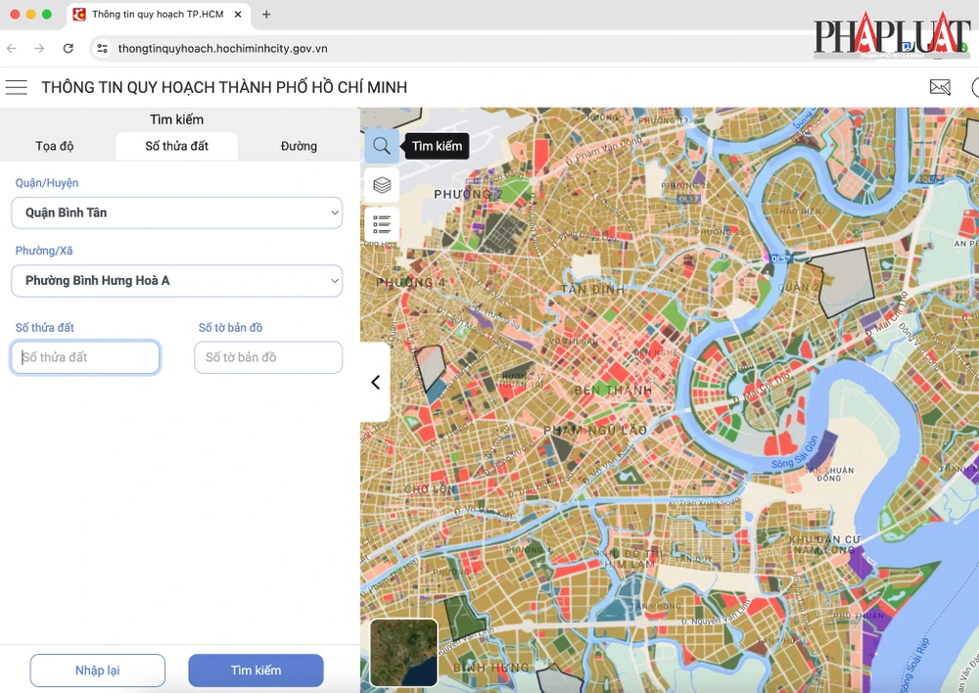Select the Số thửa đất tab
Viewport: 979px width, 693px height.
pyautogui.click(x=177, y=146)
